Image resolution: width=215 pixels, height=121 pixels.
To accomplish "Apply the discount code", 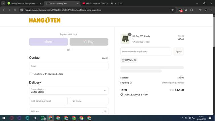I will pyautogui.click(x=178, y=51).
